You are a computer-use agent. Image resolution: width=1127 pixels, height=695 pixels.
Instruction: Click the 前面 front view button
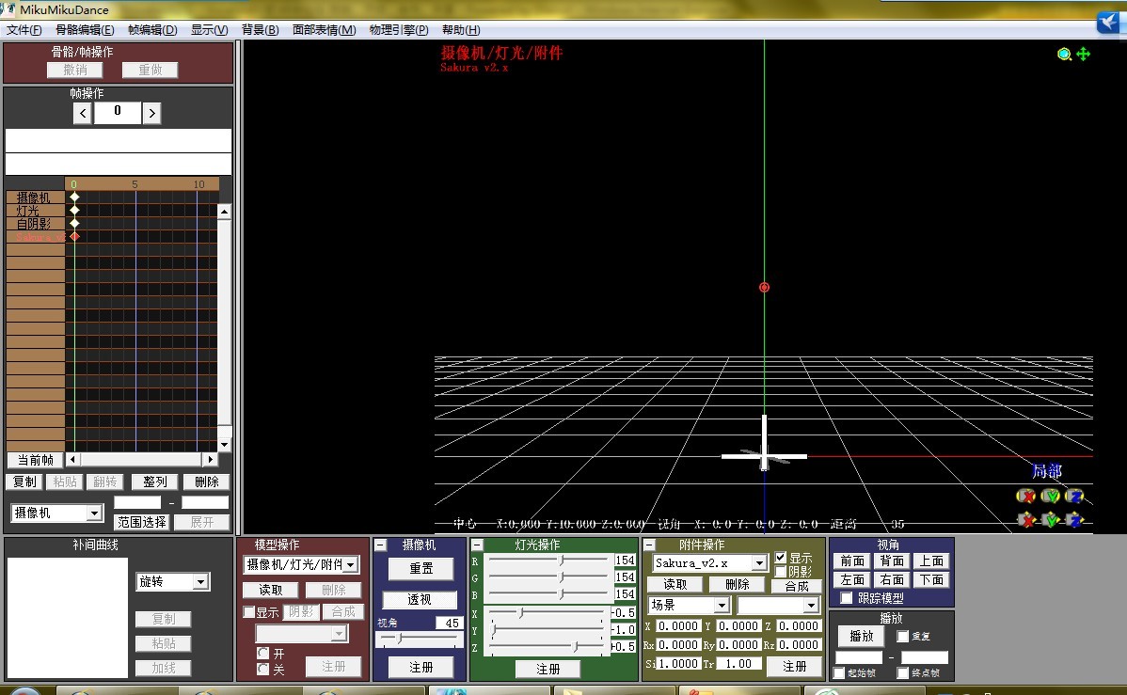(x=852, y=561)
